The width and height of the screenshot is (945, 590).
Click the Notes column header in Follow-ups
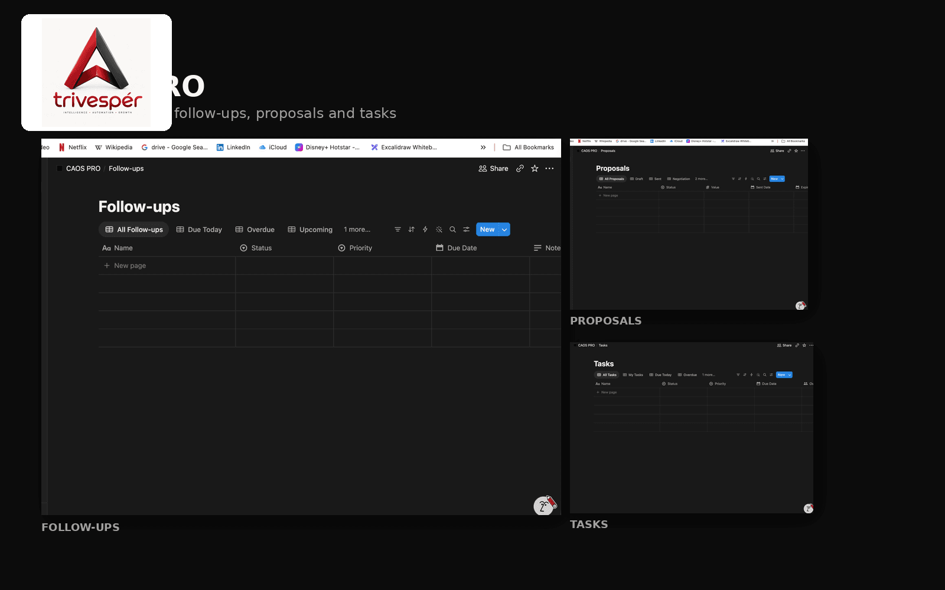(x=547, y=248)
